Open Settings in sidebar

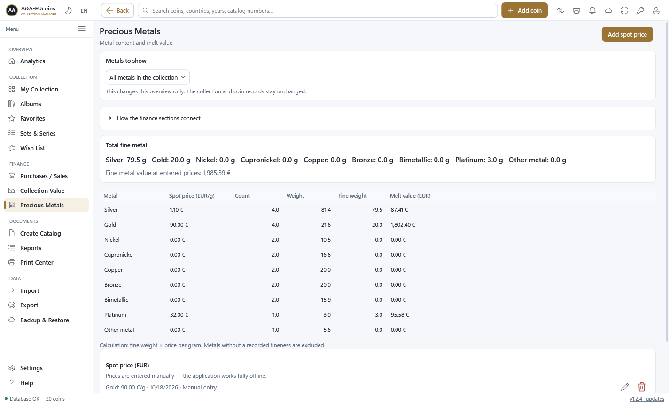[46, 368]
